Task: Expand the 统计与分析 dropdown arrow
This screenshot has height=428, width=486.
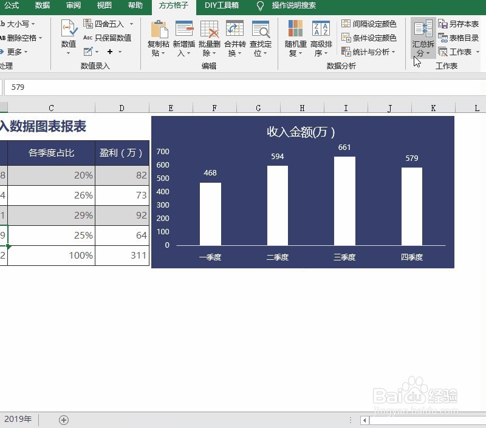Action: coord(393,52)
